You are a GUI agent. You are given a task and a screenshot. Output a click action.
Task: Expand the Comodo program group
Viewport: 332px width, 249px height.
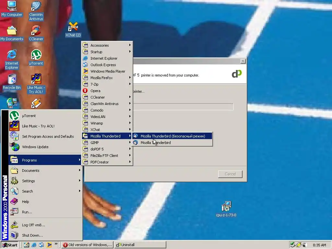(107, 110)
